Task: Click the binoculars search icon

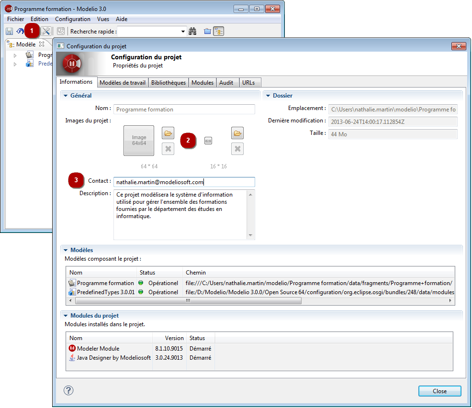Action: click(x=193, y=31)
